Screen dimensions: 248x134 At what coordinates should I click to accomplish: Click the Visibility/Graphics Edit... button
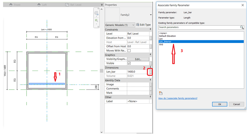click(138, 59)
